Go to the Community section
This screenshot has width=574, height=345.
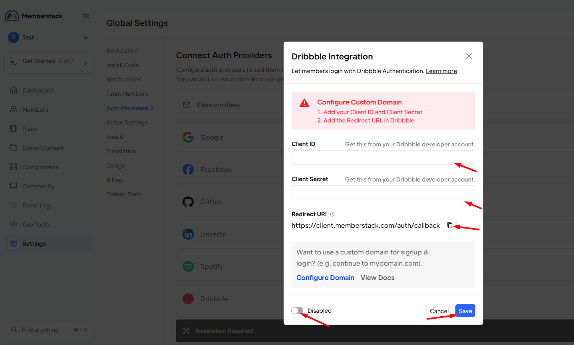[x=38, y=186]
